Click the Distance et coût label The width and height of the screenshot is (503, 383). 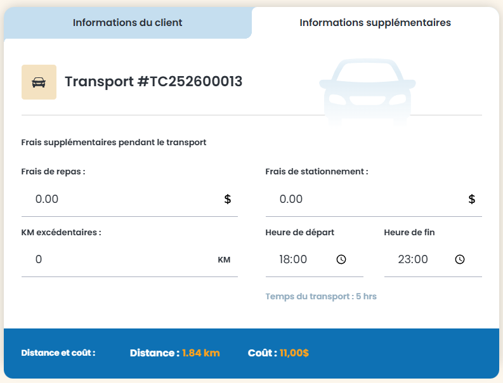[x=58, y=353]
